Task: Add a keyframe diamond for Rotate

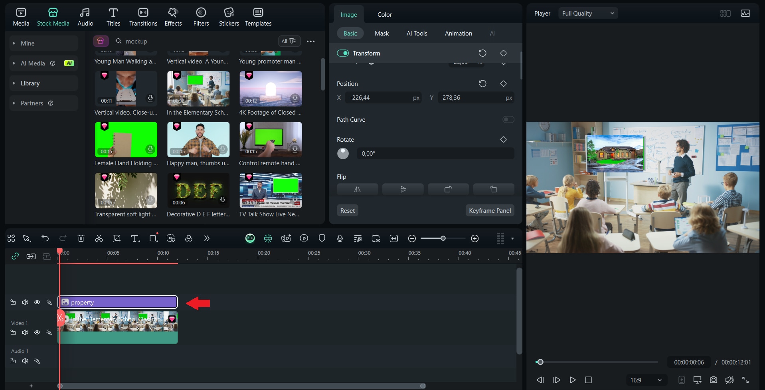Action: tap(503, 139)
